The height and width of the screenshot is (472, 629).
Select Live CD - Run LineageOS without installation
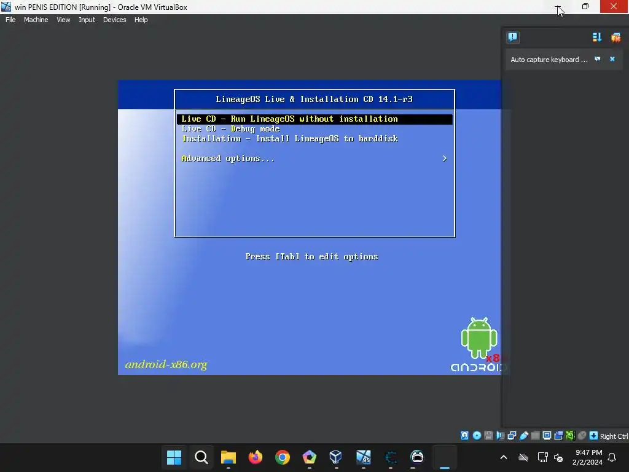314,119
